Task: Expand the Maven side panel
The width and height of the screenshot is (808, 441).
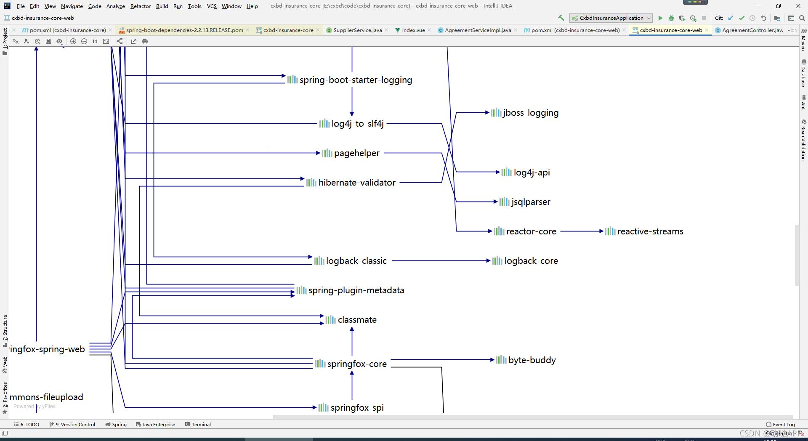Action: (803, 39)
